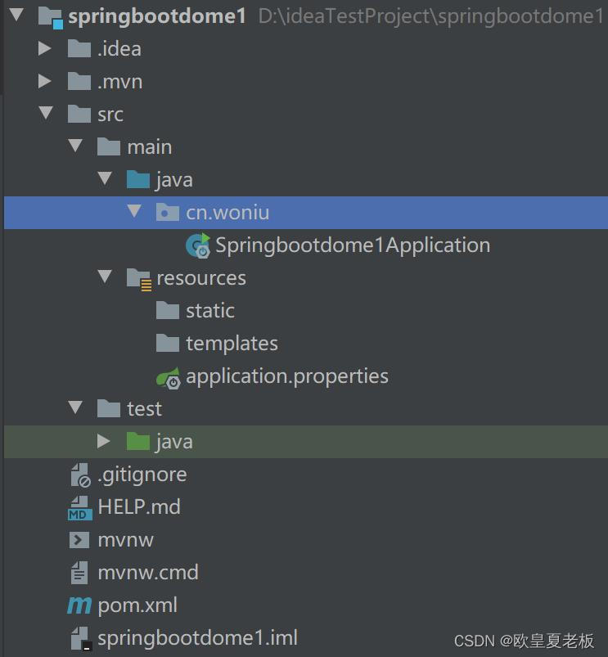
Task: Select the templates folder
Action: pyautogui.click(x=217, y=344)
